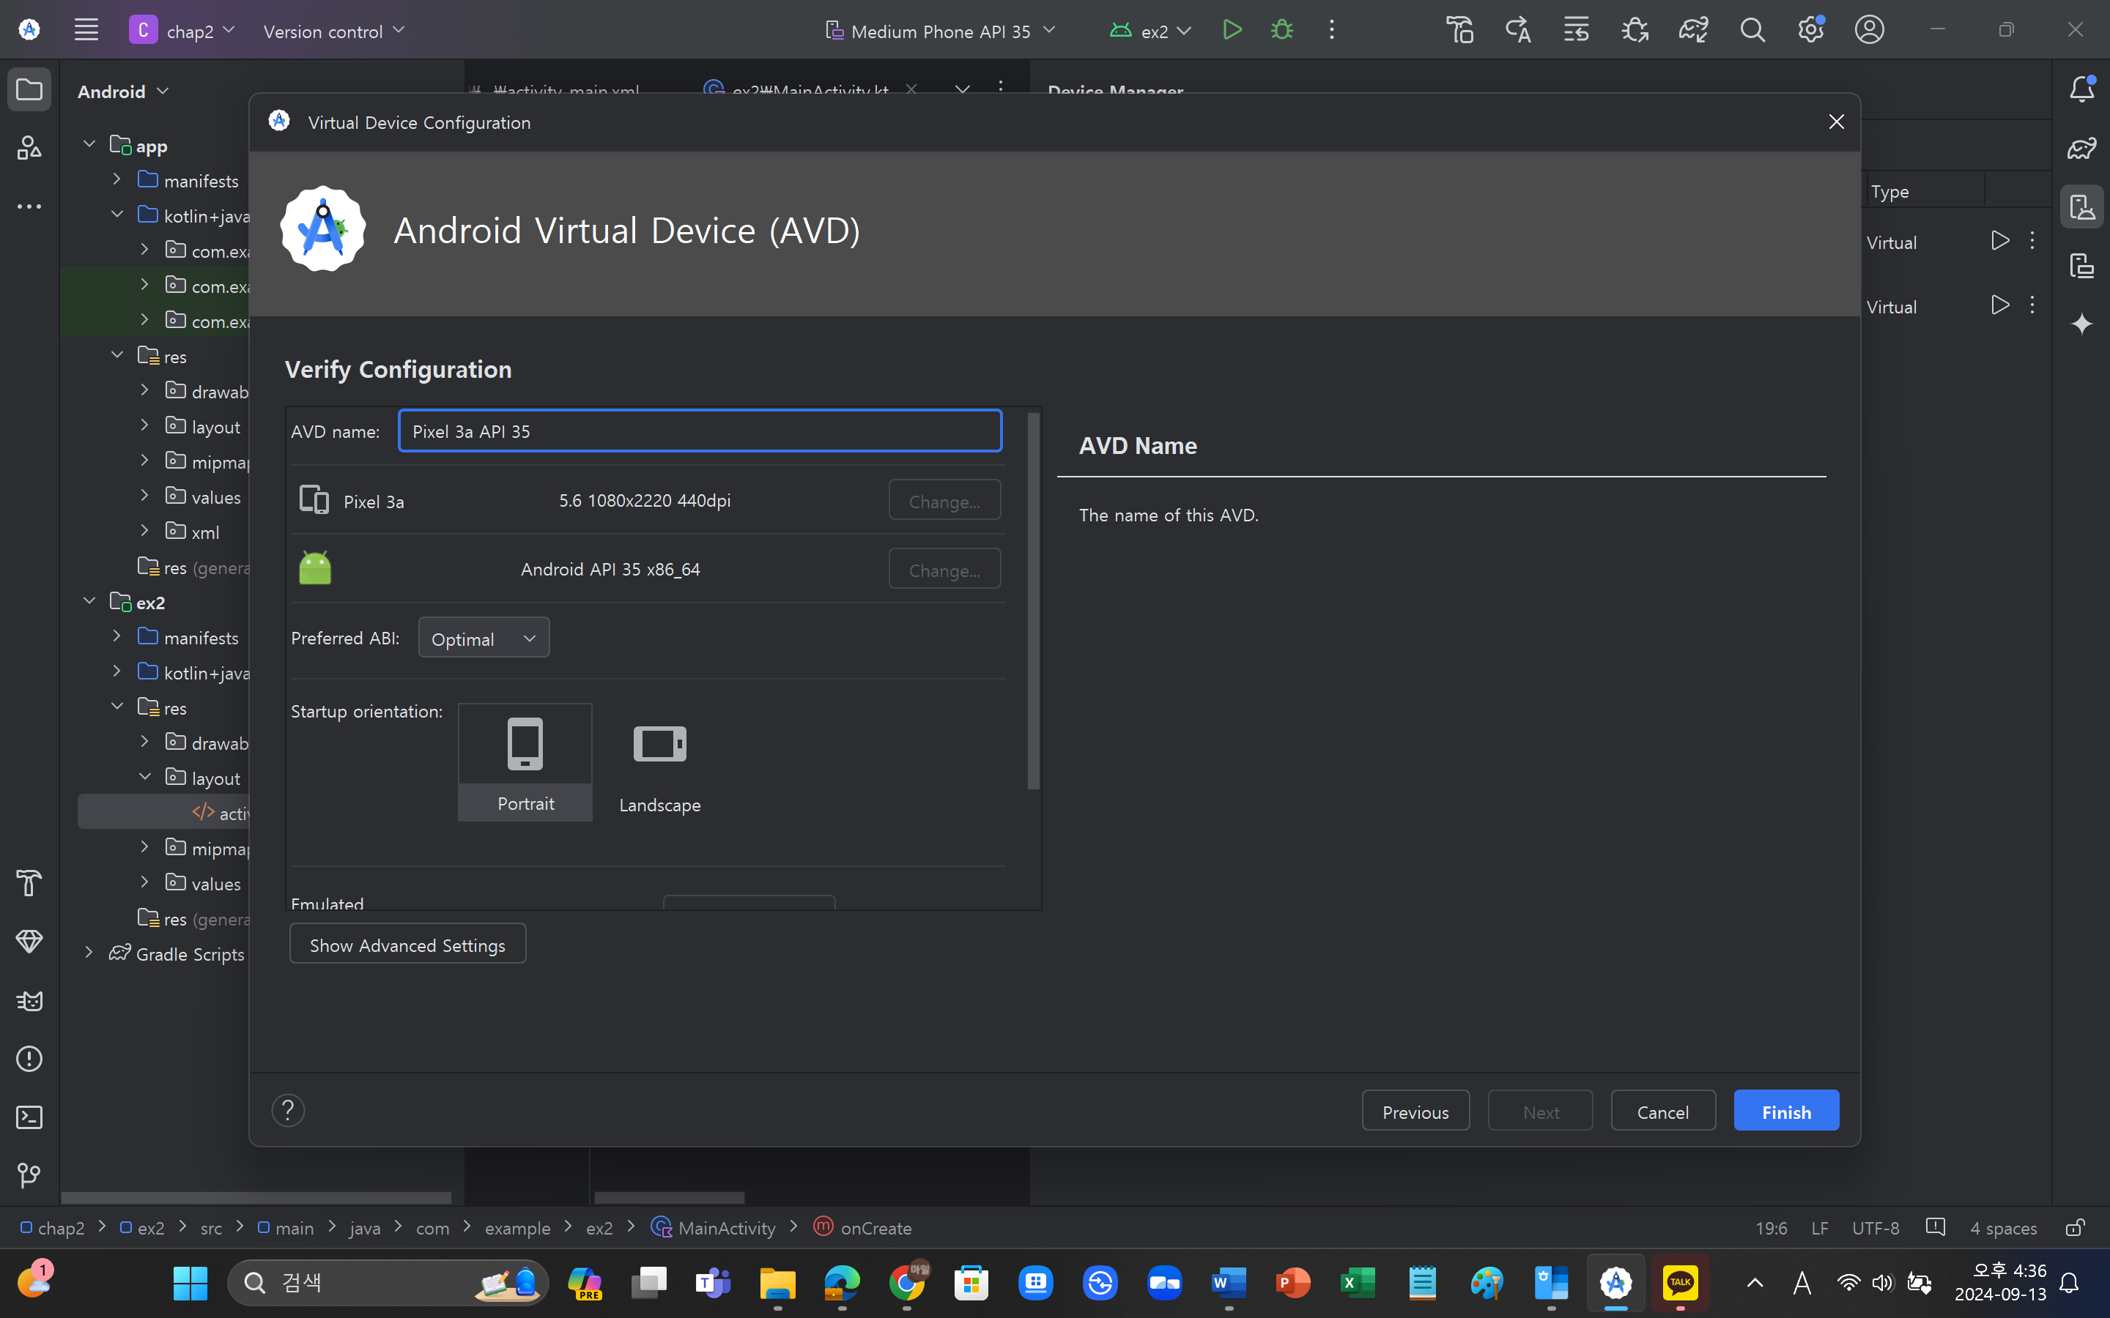This screenshot has height=1318, width=2110.
Task: Click Change for Pixel 3a hardware
Action: [944, 500]
